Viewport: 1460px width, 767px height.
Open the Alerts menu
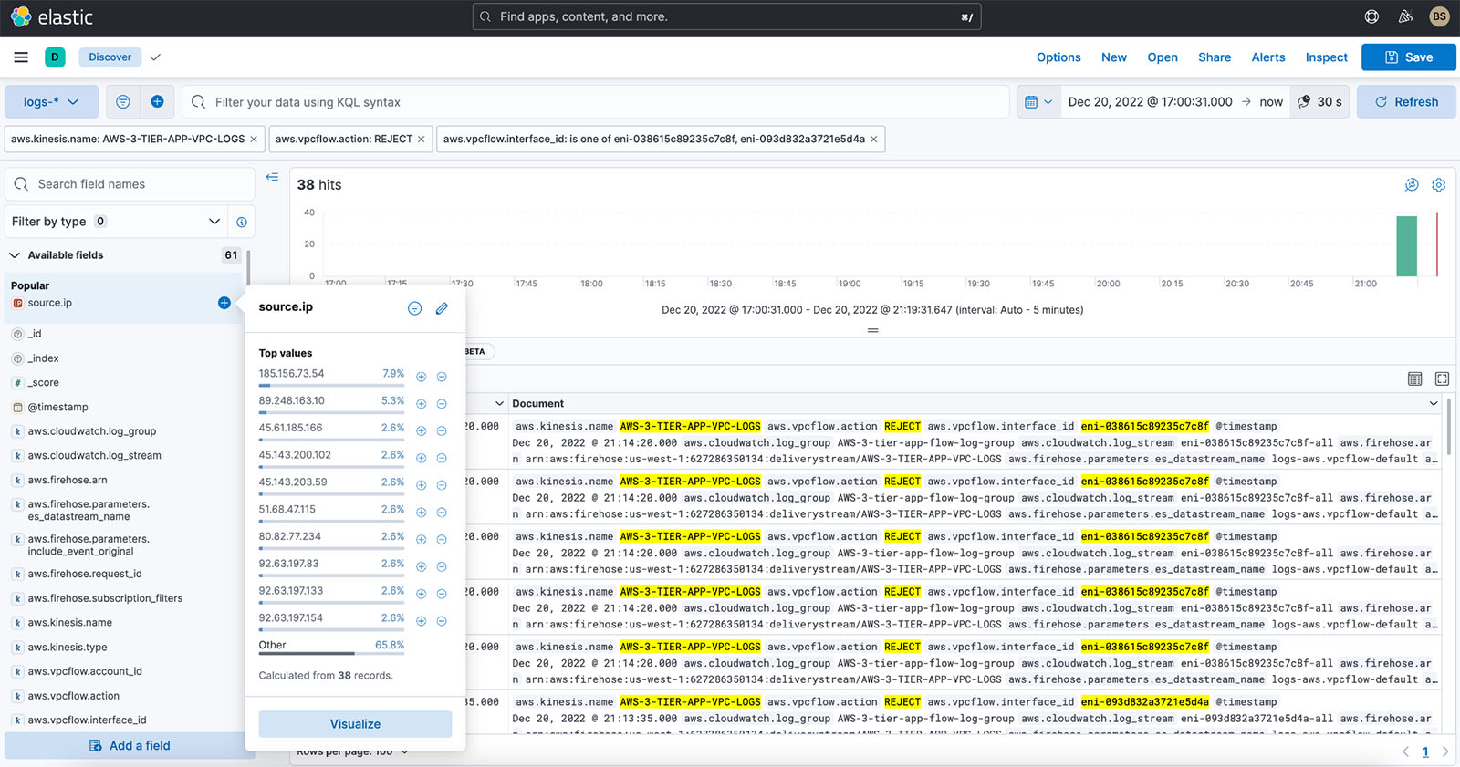1268,57
